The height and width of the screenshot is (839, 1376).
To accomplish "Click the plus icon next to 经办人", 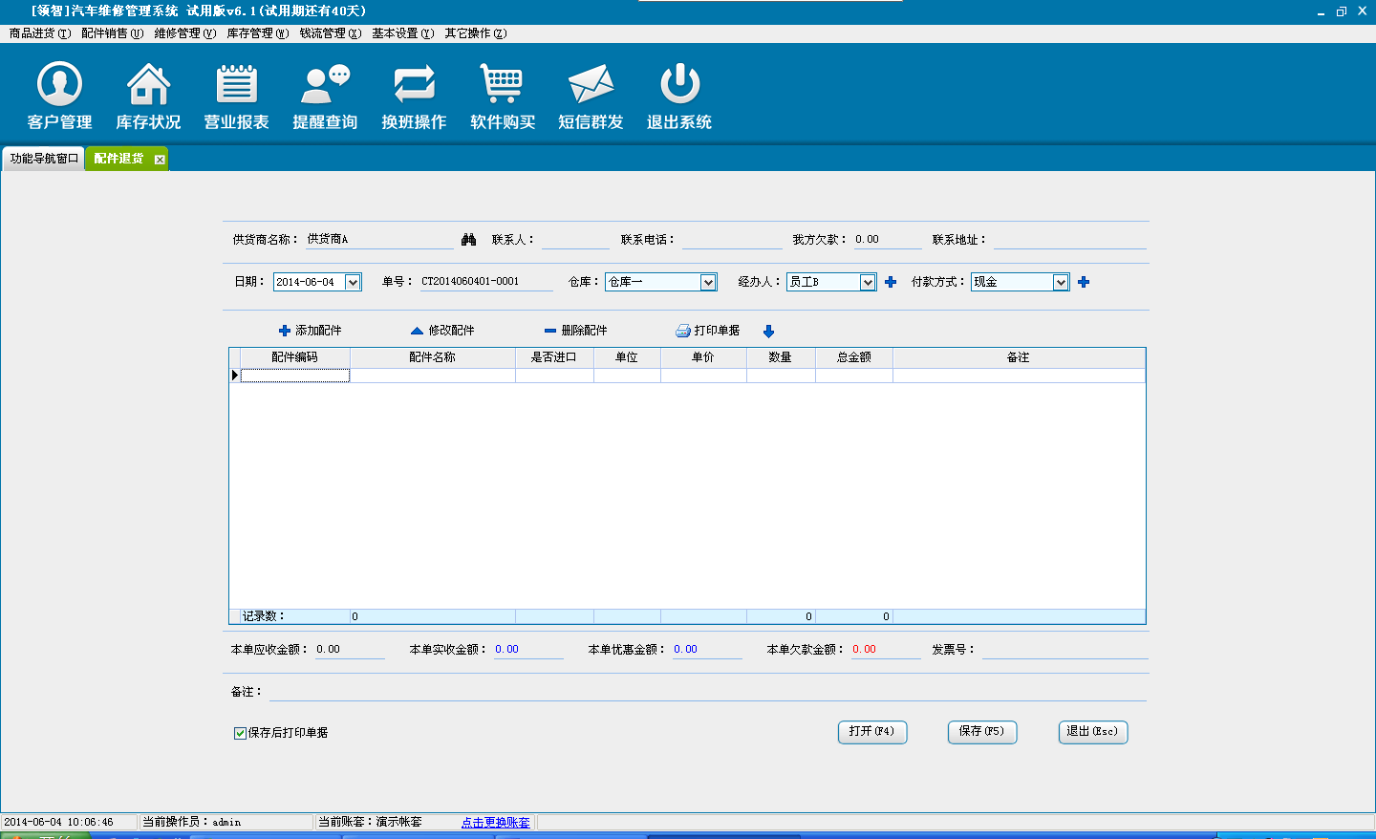I will [891, 282].
